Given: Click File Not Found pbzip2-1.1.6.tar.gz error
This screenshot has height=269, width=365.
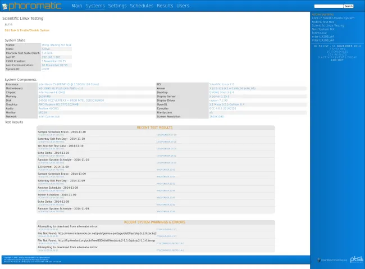Looking at the screenshot, I should tap(97, 240).
